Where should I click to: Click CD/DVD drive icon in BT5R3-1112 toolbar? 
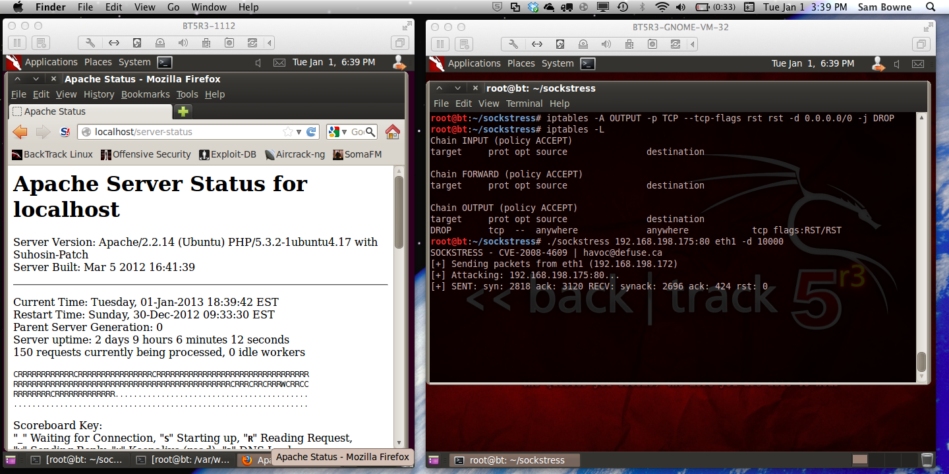click(x=160, y=43)
